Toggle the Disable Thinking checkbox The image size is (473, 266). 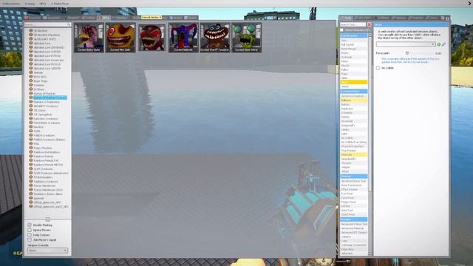click(30, 225)
